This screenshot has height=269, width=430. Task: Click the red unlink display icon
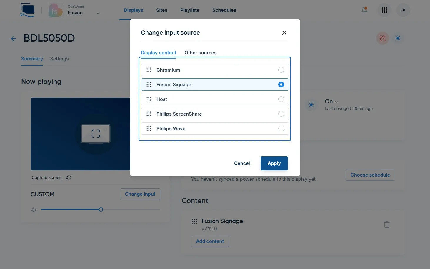coord(383,38)
